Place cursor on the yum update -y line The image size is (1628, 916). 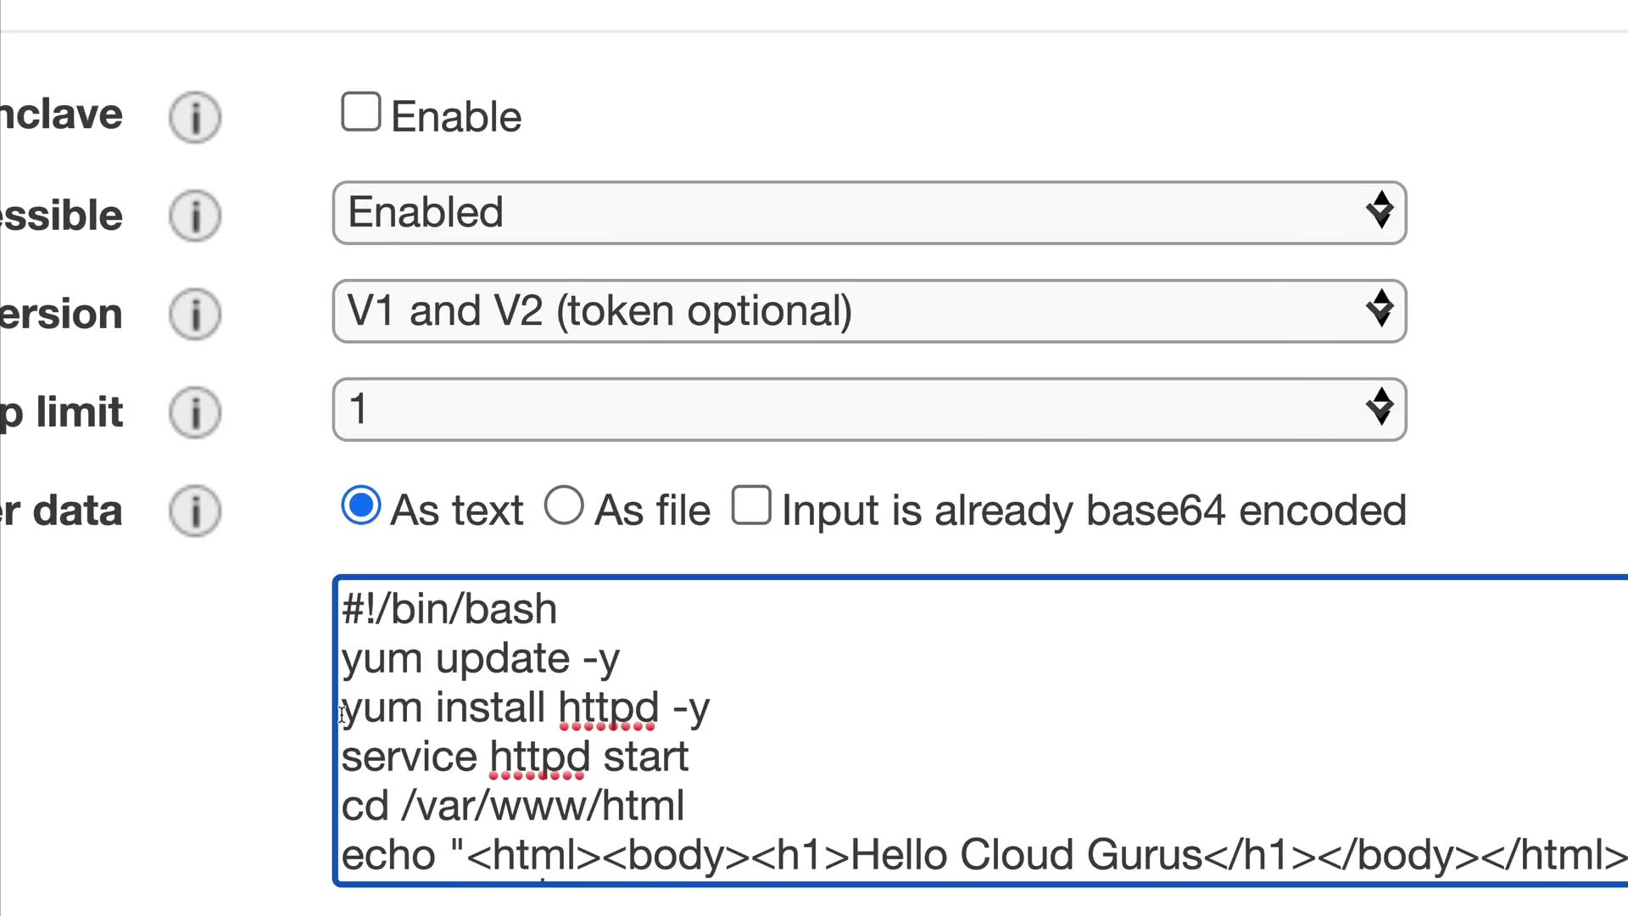[480, 659]
